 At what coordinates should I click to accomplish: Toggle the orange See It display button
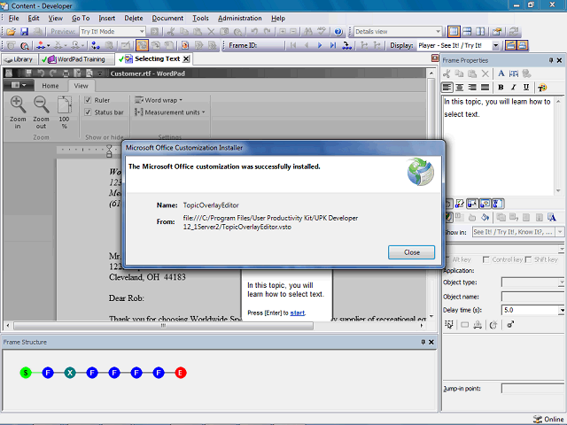510,45
